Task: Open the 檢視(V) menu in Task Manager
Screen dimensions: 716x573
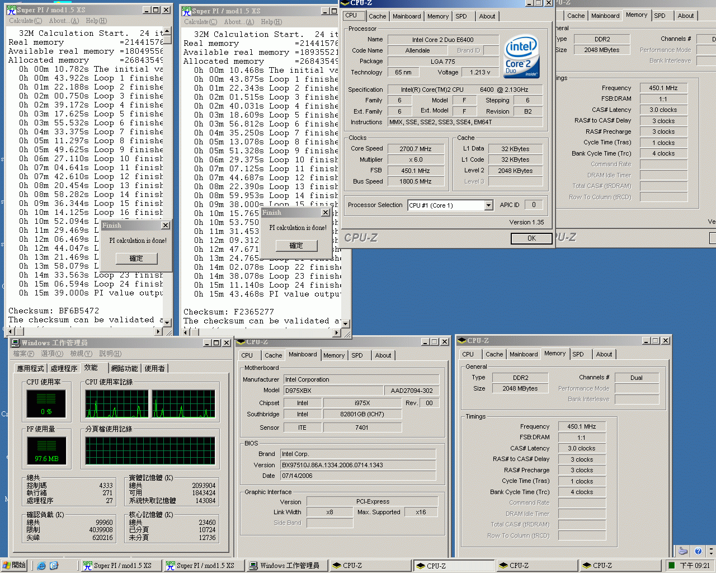Action: point(81,354)
